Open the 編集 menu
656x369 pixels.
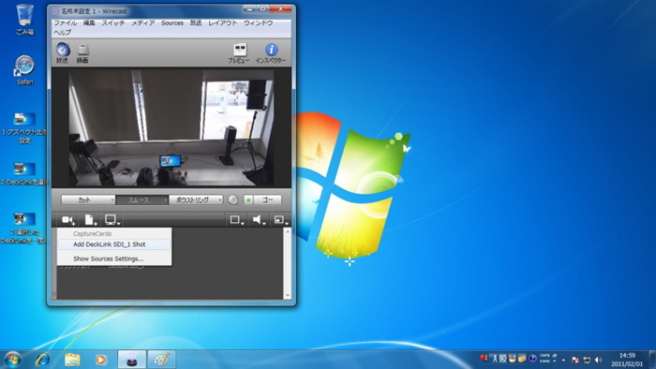pos(89,23)
